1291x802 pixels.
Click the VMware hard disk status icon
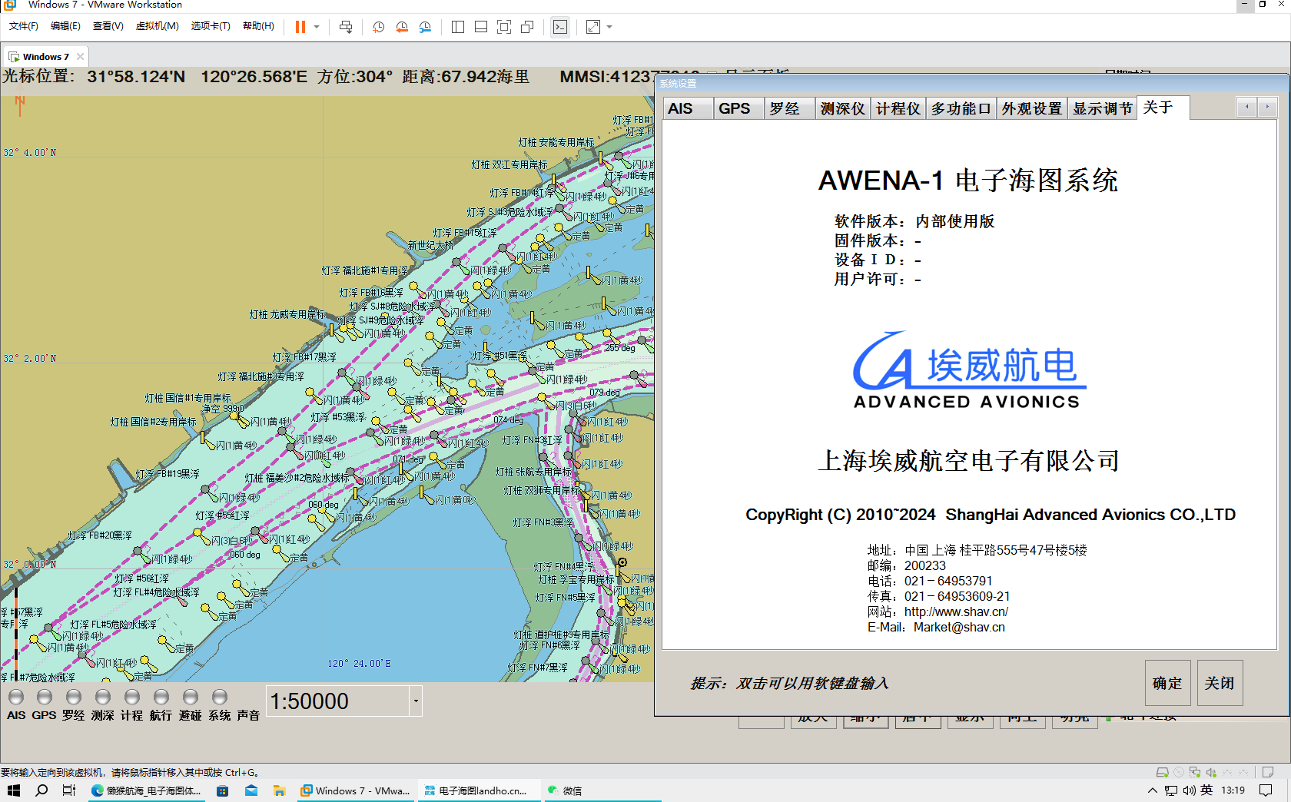click(x=1163, y=772)
